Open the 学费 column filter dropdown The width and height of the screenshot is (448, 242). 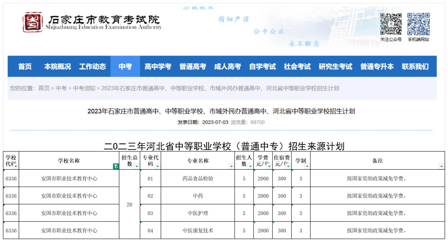coord(269,166)
